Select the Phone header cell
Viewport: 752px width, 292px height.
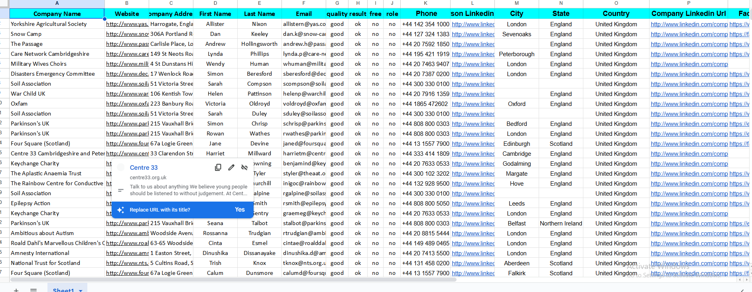[x=425, y=14]
